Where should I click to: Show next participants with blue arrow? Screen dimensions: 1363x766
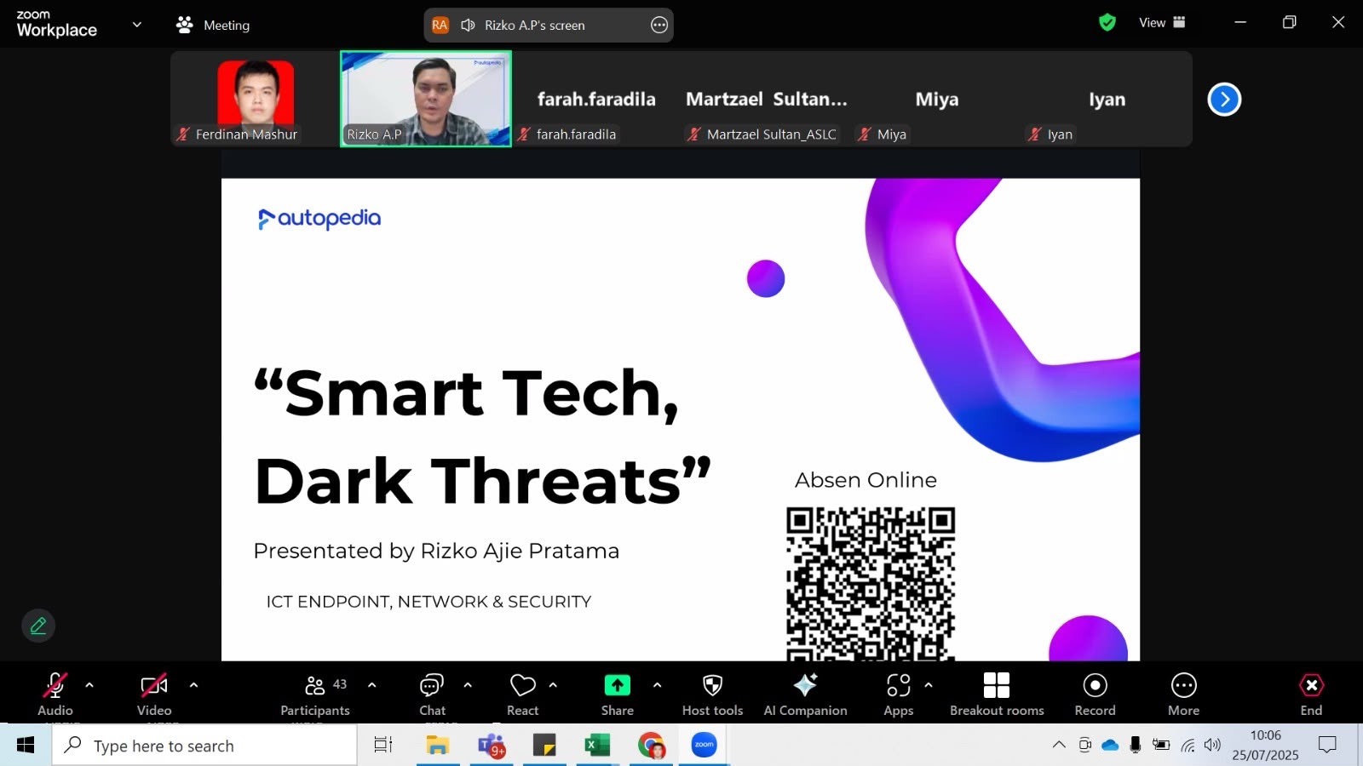1224,100
